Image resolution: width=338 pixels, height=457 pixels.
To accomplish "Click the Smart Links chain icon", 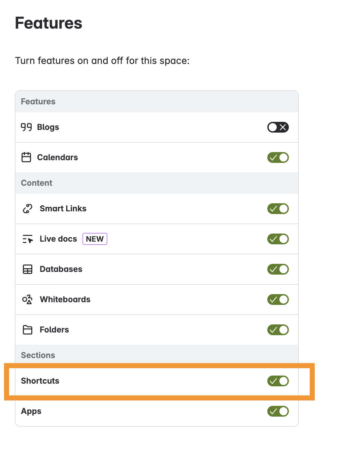I will coord(27,208).
